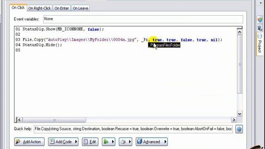Switch to the On Click tab

tap(18, 7)
